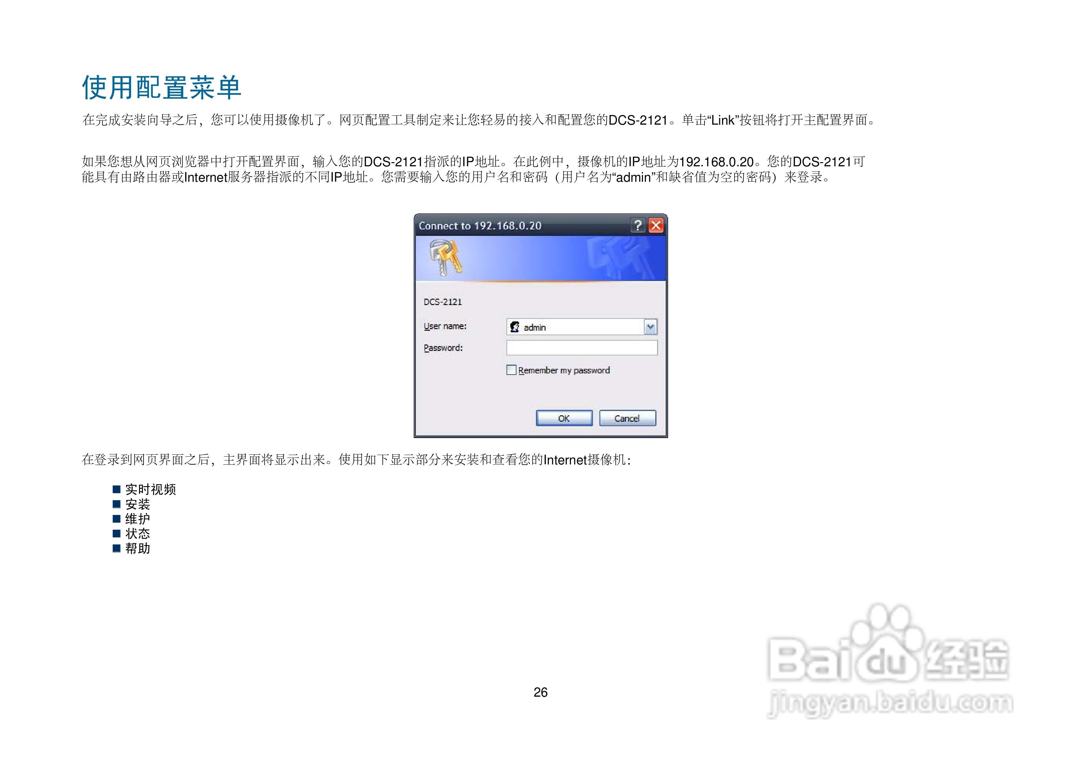Close the Connect to 192.168.0.20 dialog
Image resolution: width=1079 pixels, height=763 pixels.
[x=656, y=226]
